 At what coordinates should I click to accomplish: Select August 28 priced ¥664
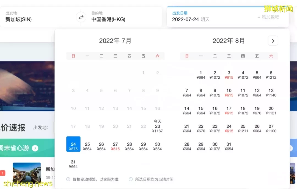(187, 146)
